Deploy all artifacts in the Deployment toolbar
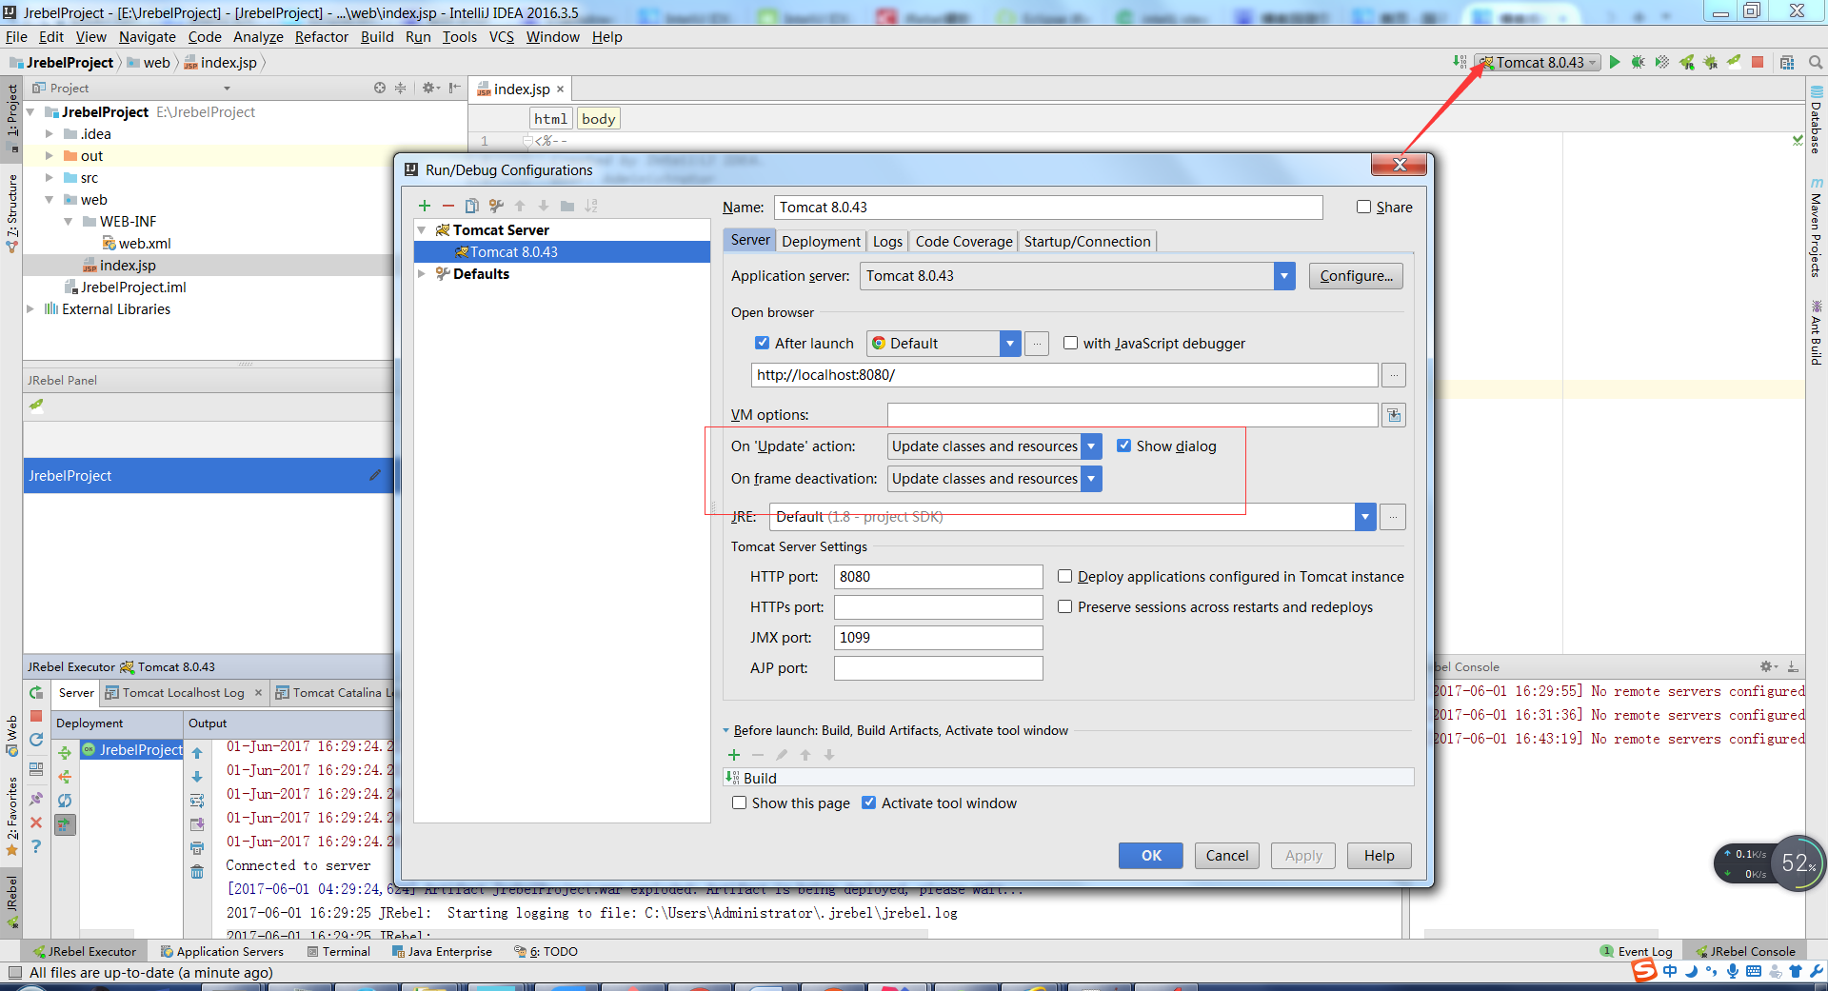 tap(65, 753)
